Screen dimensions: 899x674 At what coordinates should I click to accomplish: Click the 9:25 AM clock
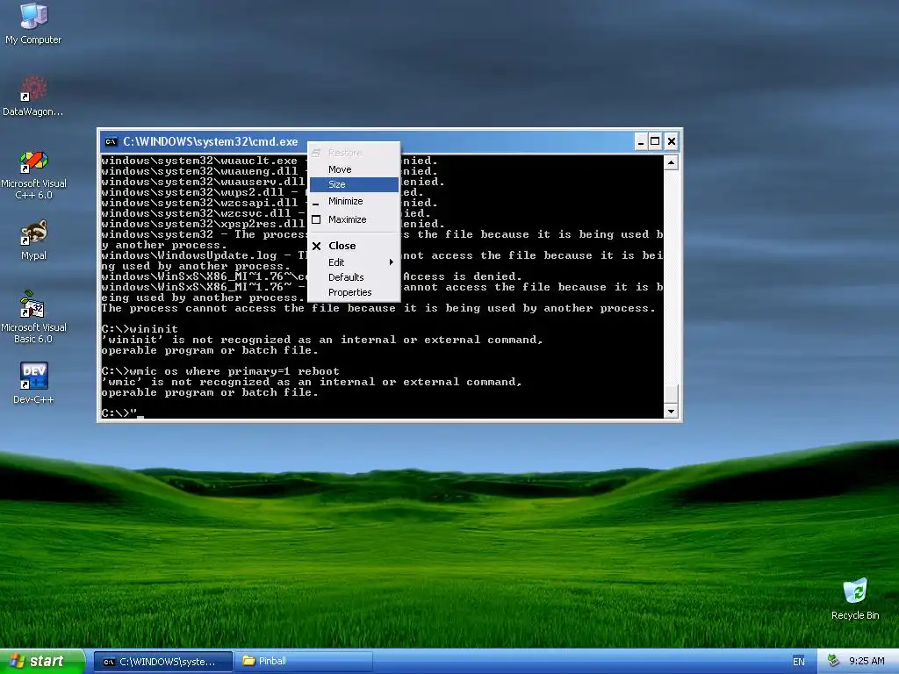click(x=867, y=661)
